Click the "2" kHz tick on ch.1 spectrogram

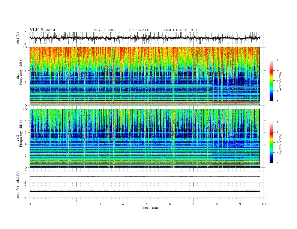pos(26,94)
